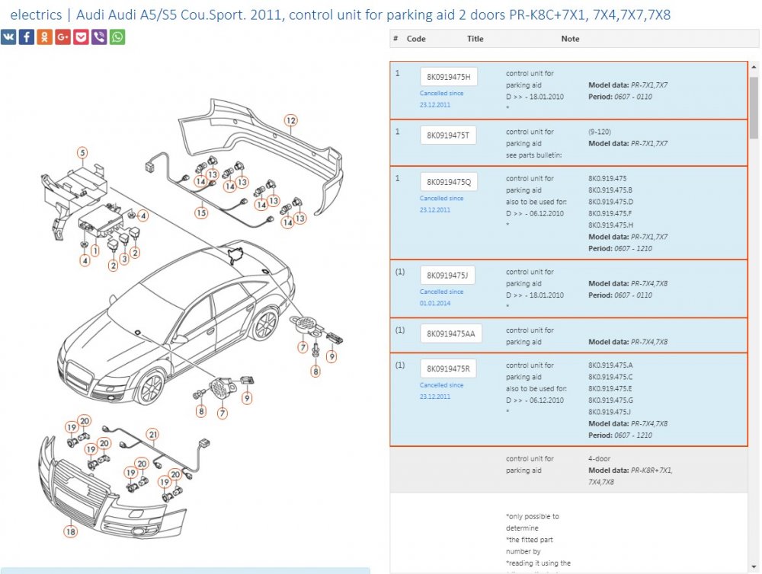Share on Google Plus
The width and height of the screenshot is (762, 574).
[62, 37]
